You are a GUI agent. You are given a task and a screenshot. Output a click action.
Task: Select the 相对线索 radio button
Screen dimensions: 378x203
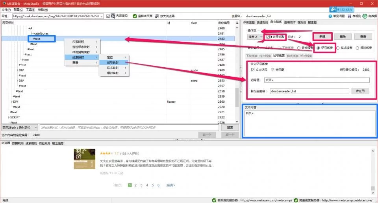pos(357,48)
